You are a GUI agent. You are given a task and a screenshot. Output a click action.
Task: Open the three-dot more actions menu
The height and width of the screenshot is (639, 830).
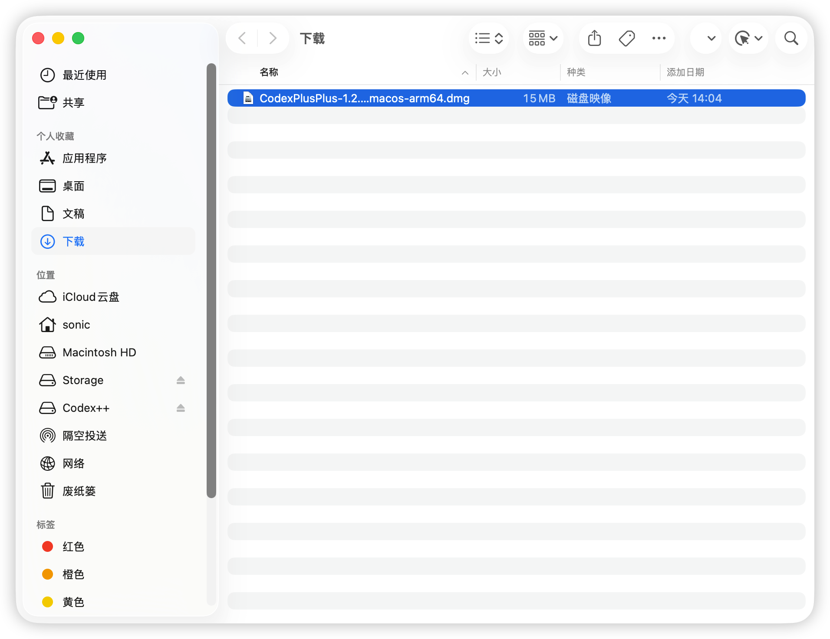pyautogui.click(x=659, y=38)
